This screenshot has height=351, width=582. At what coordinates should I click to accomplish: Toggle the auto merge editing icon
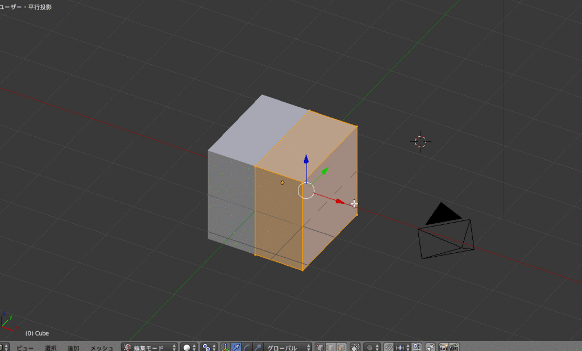pyautogui.click(x=430, y=348)
